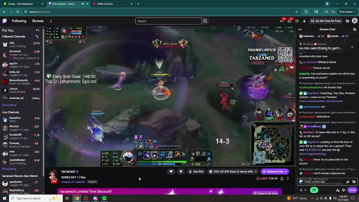This screenshot has width=359, height=202.
Task: Open the Prime loot icon with 38 badge
Action: click(x=282, y=21)
